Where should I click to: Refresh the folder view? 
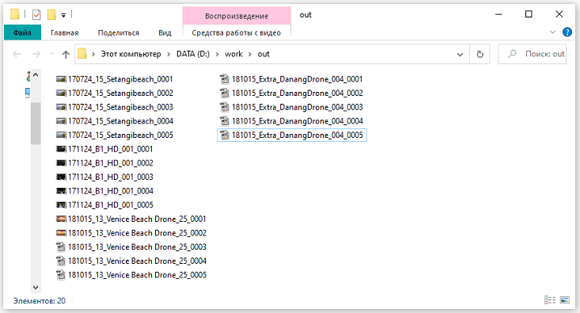480,54
